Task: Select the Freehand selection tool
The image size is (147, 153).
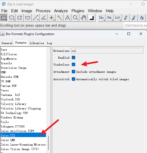Action: 28,18
